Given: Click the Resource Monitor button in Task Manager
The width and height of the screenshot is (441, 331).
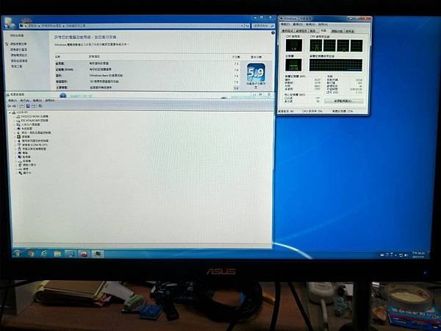Looking at the screenshot, I should pyautogui.click(x=344, y=101).
